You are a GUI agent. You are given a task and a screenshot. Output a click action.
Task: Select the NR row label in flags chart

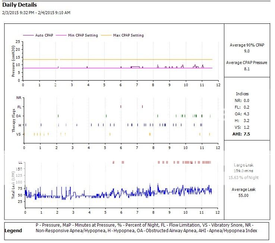(x=19, y=97)
